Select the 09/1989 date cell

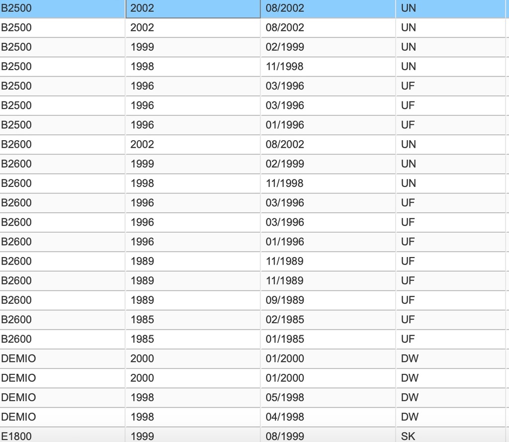pos(328,300)
